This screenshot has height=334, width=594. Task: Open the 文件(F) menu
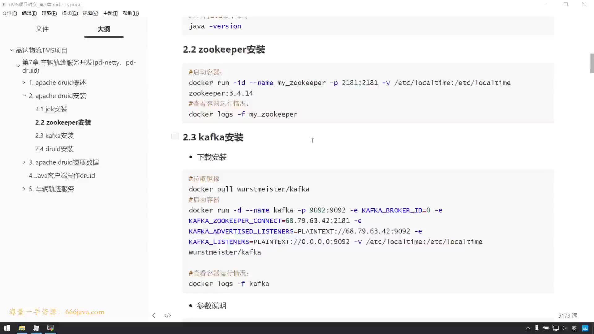10,13
